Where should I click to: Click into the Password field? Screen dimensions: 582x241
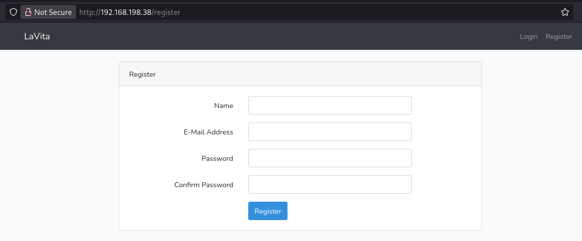[330, 158]
